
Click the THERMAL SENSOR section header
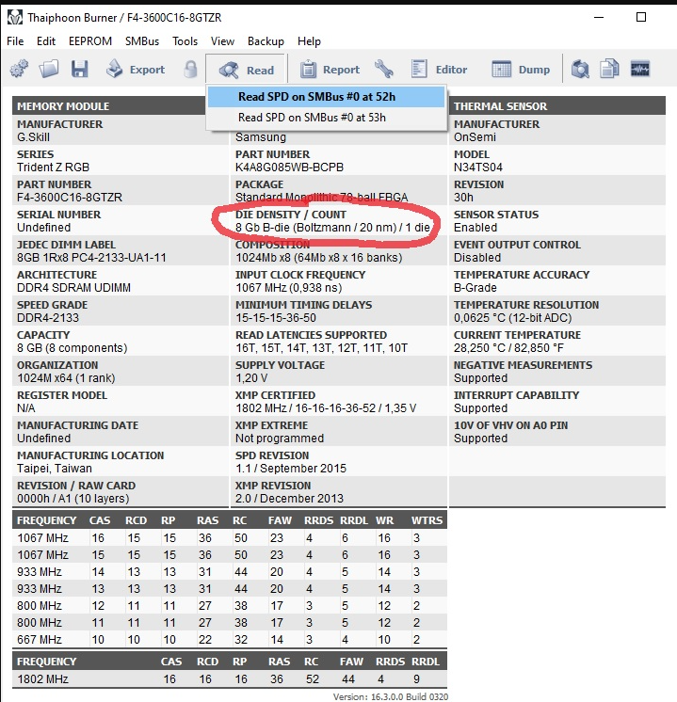pos(556,106)
